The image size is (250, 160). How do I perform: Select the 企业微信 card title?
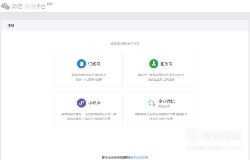pos(167,101)
